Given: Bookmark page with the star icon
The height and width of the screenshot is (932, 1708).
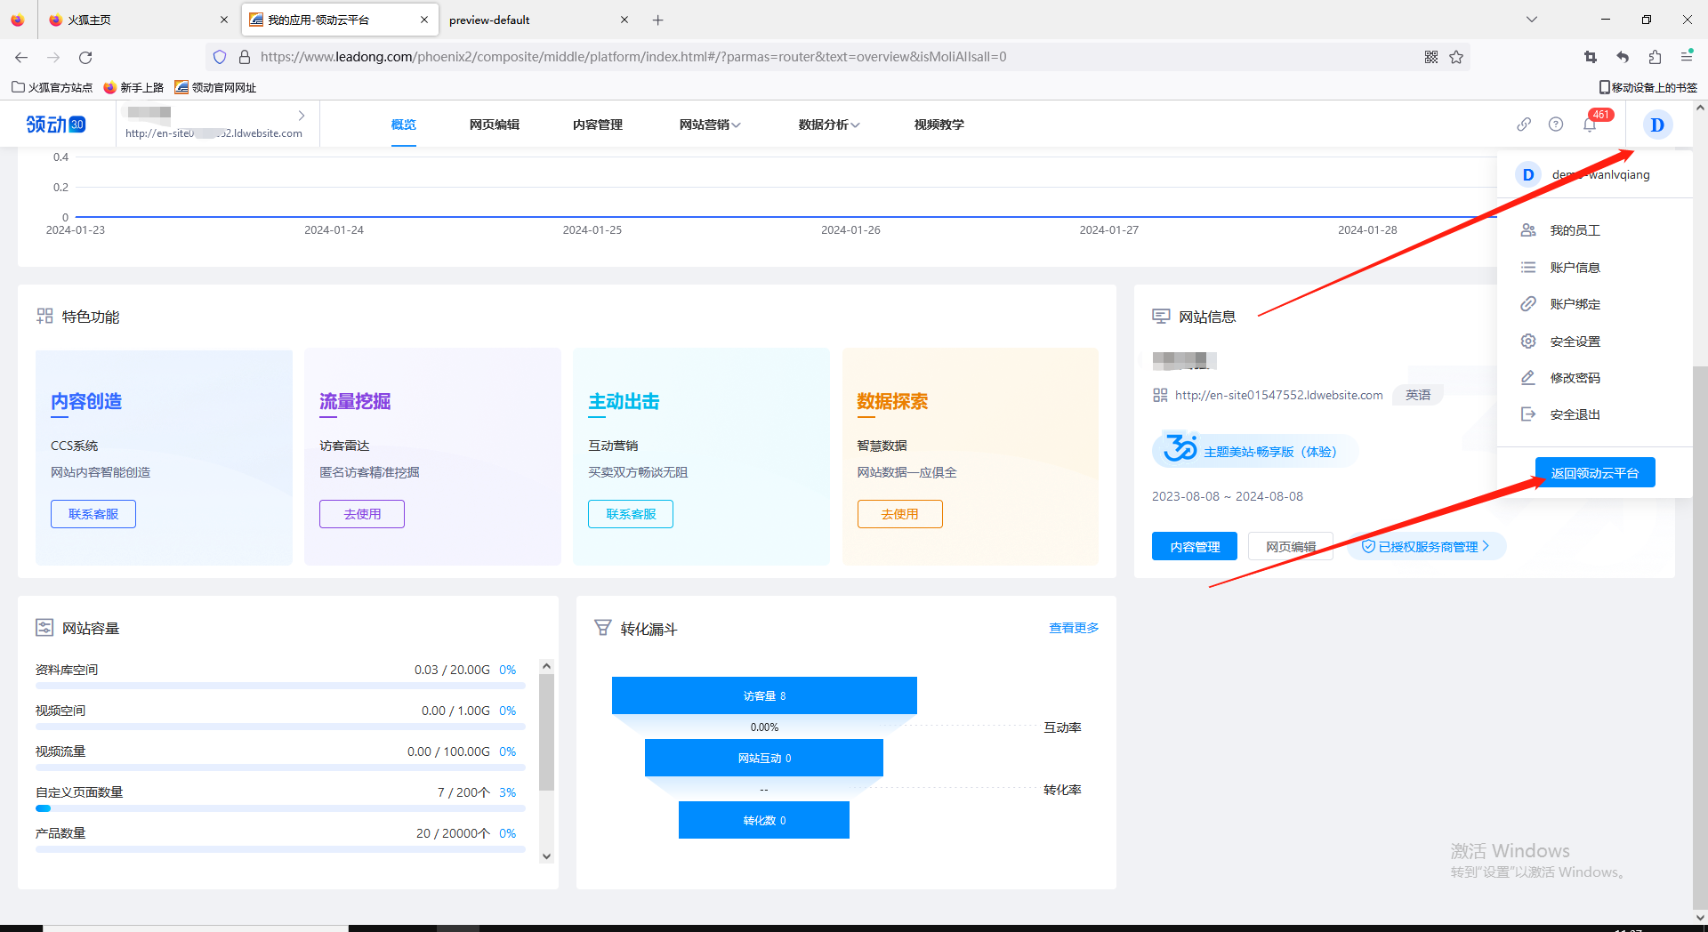Looking at the screenshot, I should 1456,57.
